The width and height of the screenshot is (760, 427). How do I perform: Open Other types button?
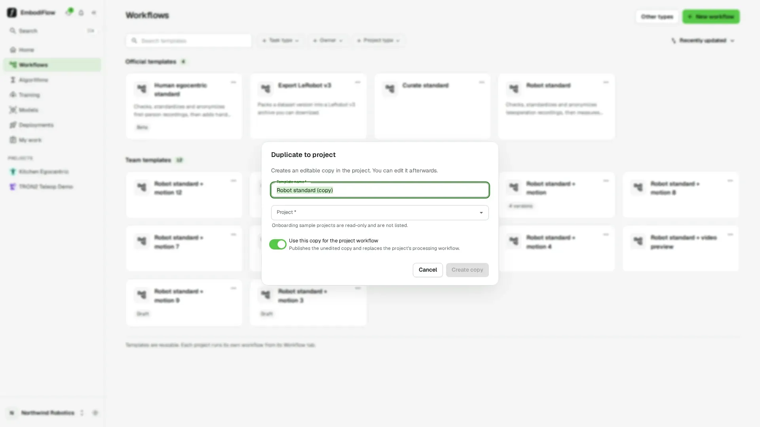pos(657,17)
